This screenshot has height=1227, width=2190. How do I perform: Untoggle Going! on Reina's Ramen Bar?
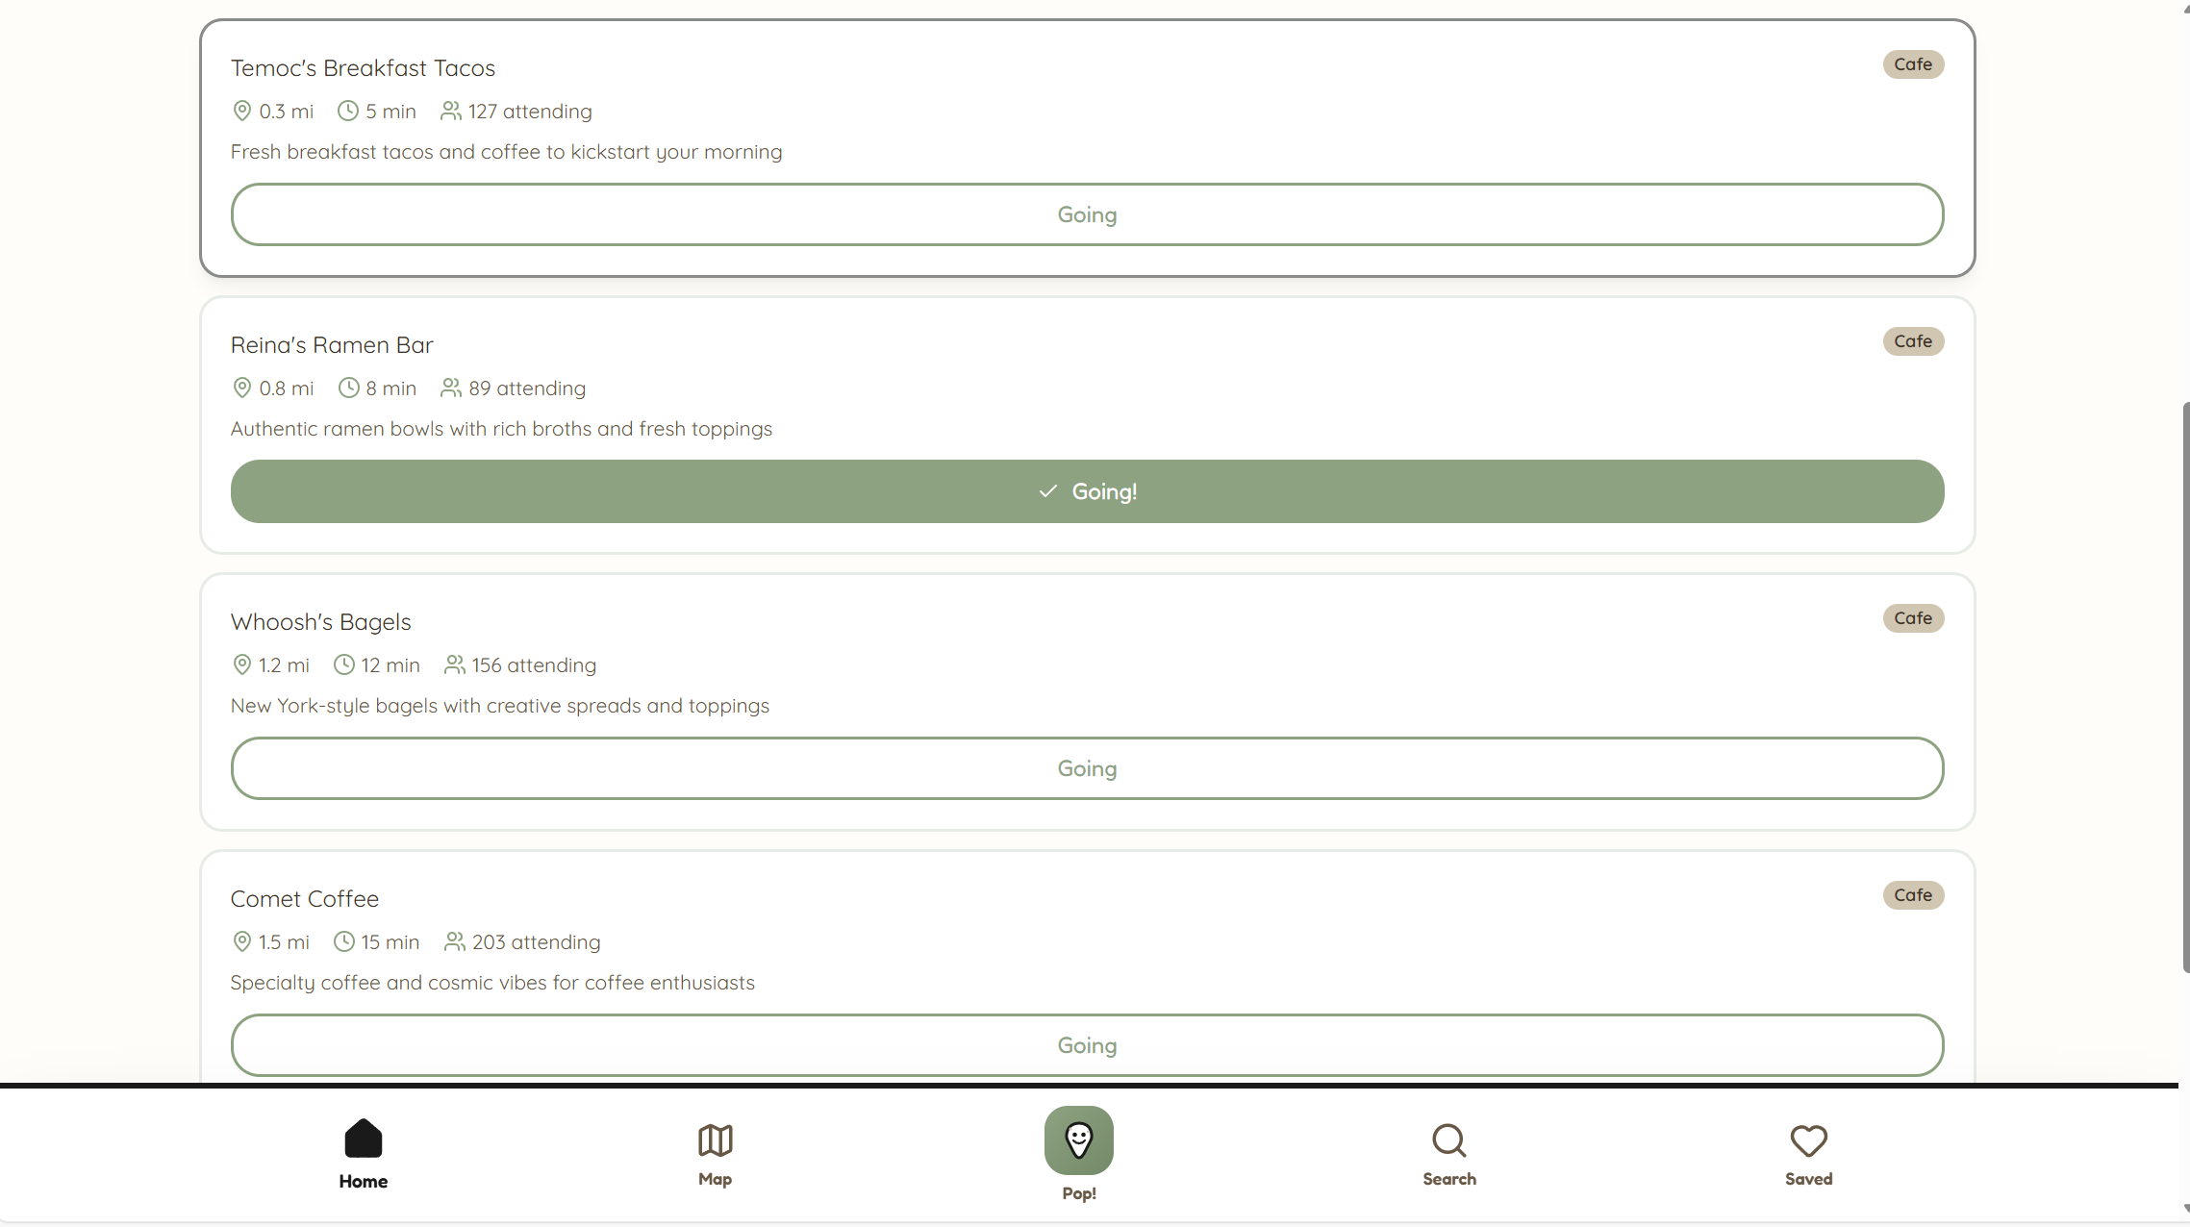1087,491
